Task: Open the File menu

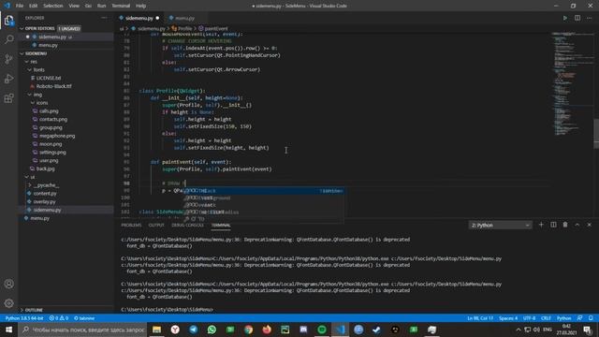Action: [20, 6]
